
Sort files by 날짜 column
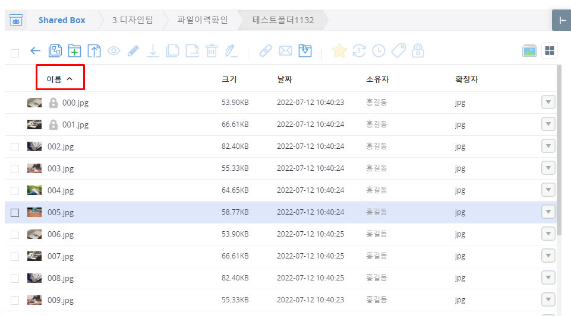click(285, 79)
